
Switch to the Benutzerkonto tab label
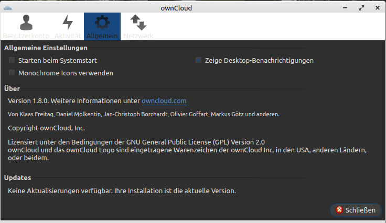[x=26, y=36]
